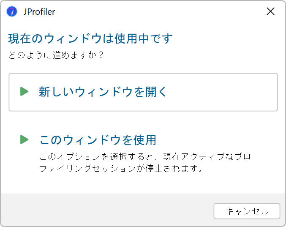Viewport: 286px width, 227px height.
Task: Choose 新しいウィンドウを開く option text
Action: 103,92
